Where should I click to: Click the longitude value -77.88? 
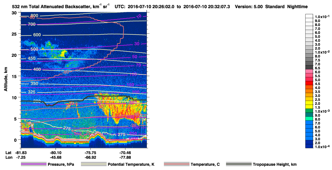(125, 157)
